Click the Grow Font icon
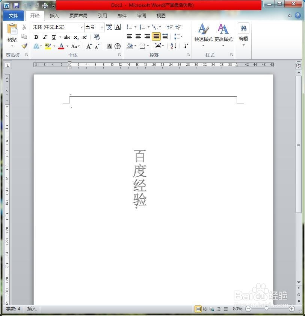 pos(89,46)
